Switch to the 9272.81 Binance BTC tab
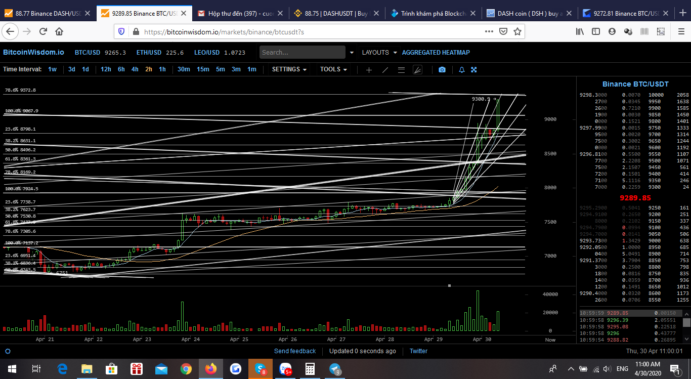Viewport: 691px width, 379px height. pyautogui.click(x=626, y=14)
